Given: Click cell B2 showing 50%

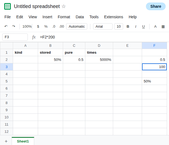Looking at the screenshot, I should coord(50,60).
